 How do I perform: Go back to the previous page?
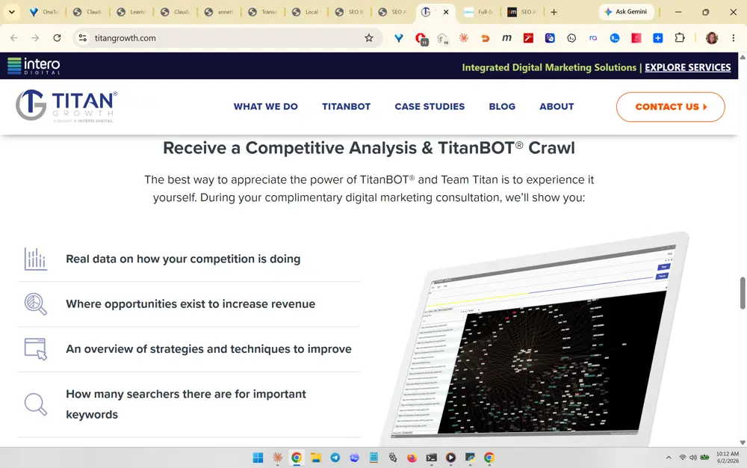[13, 38]
